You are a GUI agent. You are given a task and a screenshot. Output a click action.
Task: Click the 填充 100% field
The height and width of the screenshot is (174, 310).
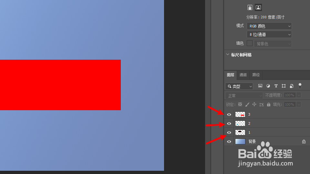290,104
